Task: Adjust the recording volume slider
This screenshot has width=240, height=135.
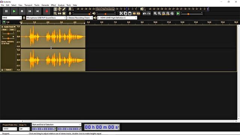Action: (x=82, y=14)
